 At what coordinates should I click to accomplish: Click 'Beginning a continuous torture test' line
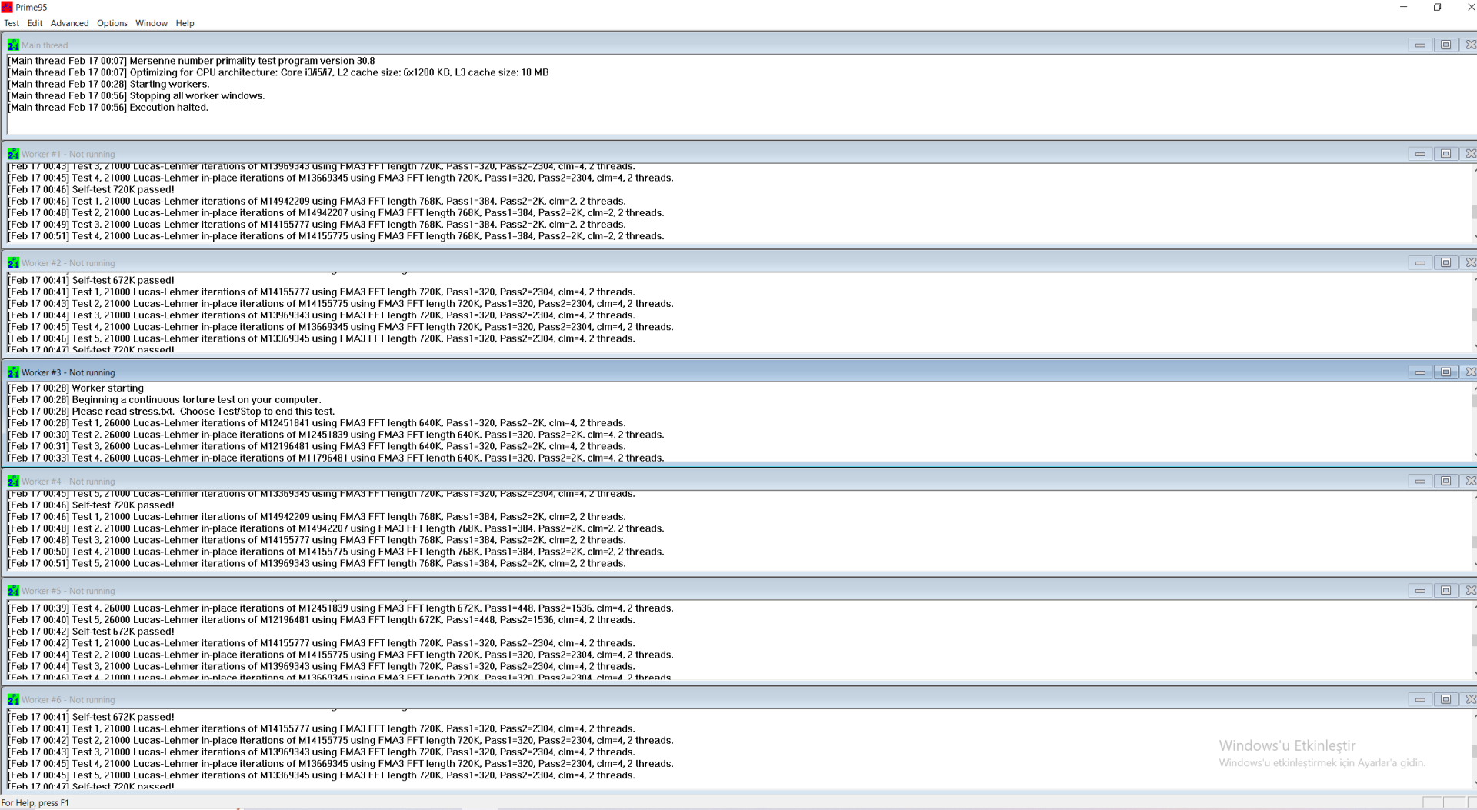click(x=165, y=399)
